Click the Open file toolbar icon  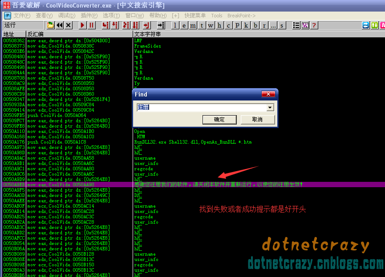tap(51, 25)
